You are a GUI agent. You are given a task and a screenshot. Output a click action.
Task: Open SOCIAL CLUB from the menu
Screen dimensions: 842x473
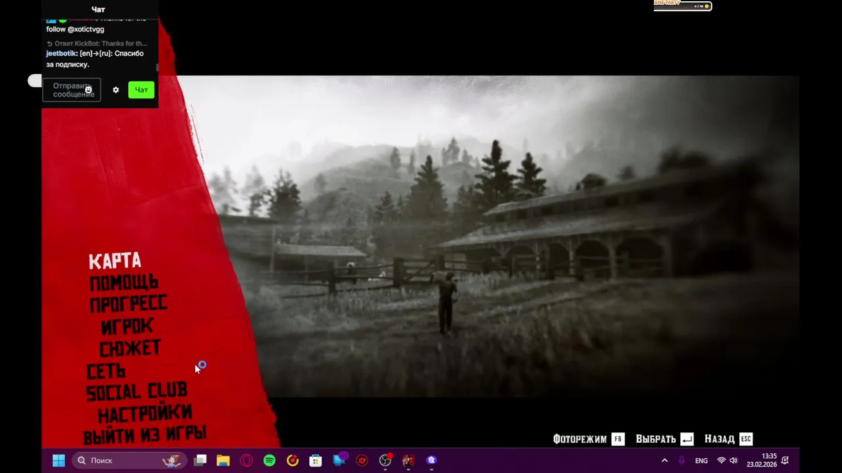click(136, 392)
